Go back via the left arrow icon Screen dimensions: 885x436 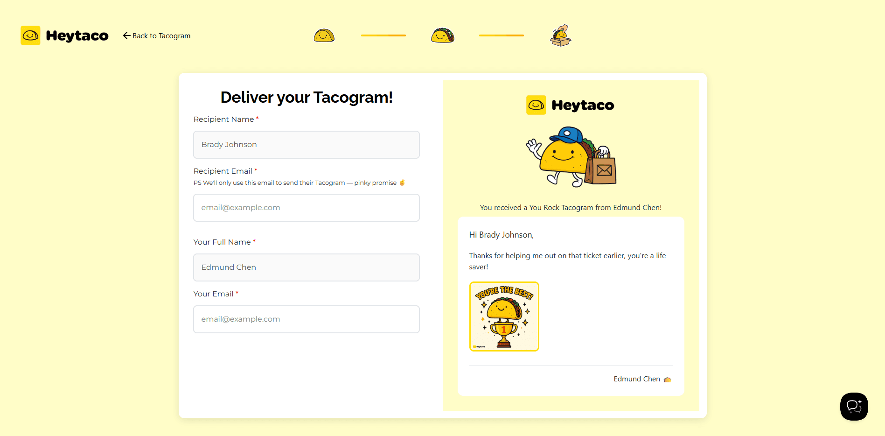126,35
